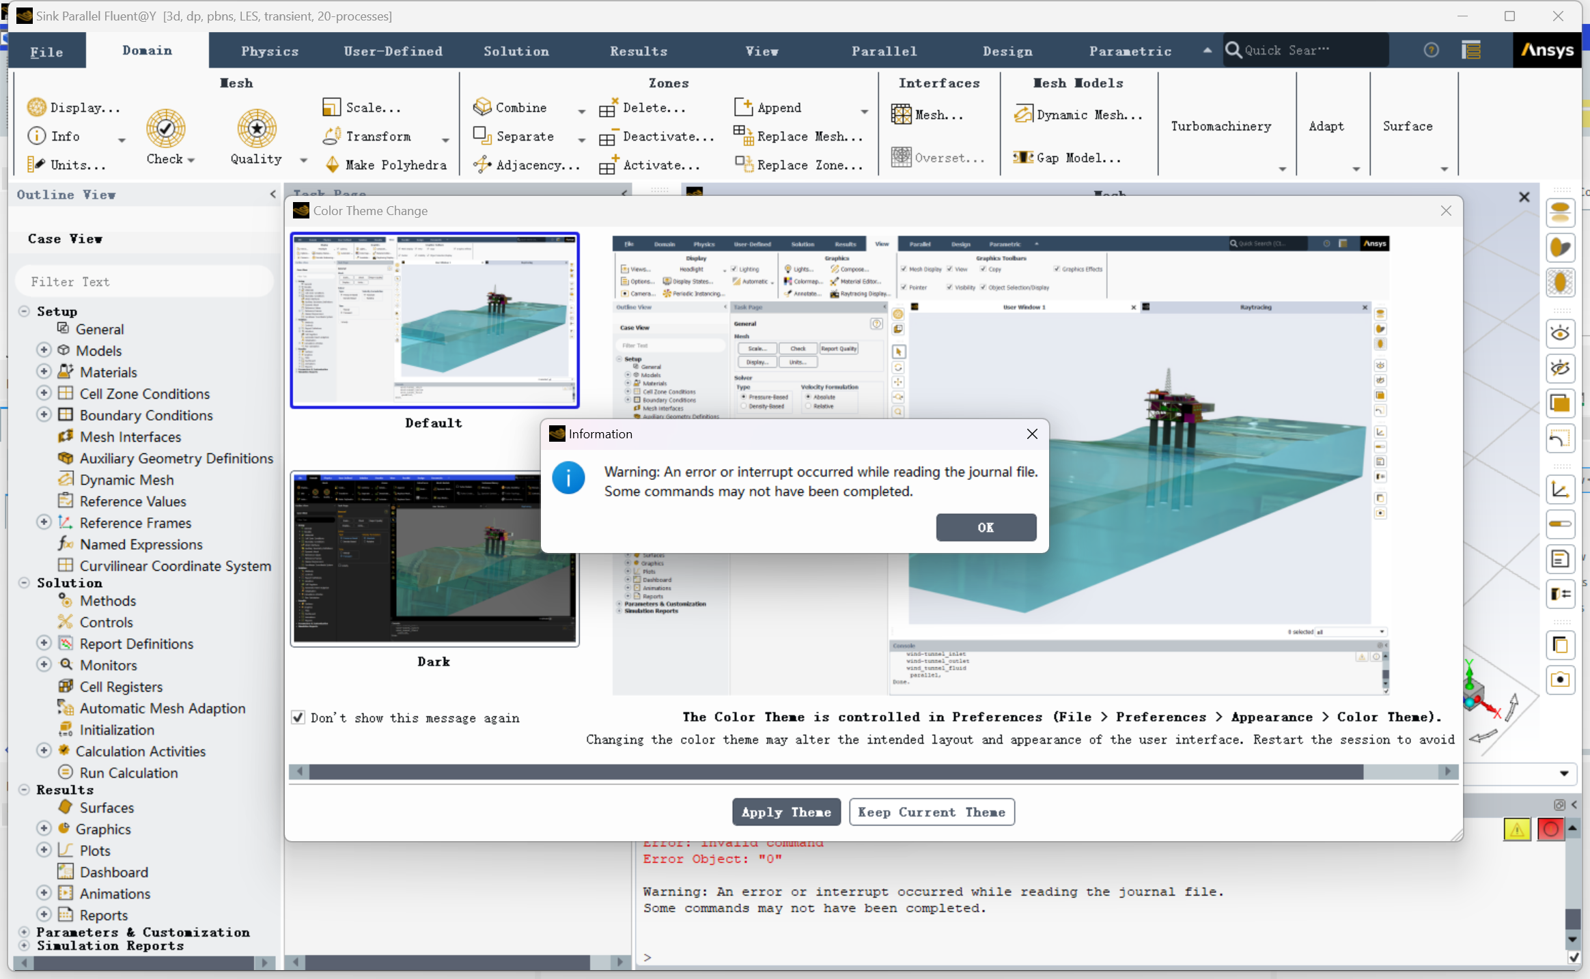Viewport: 1590px width, 979px height.
Task: Click the layout arrangement icon near Ansys logo
Action: [x=1471, y=50]
